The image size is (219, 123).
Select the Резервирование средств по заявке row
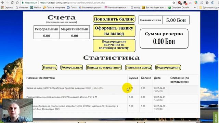[112, 99]
